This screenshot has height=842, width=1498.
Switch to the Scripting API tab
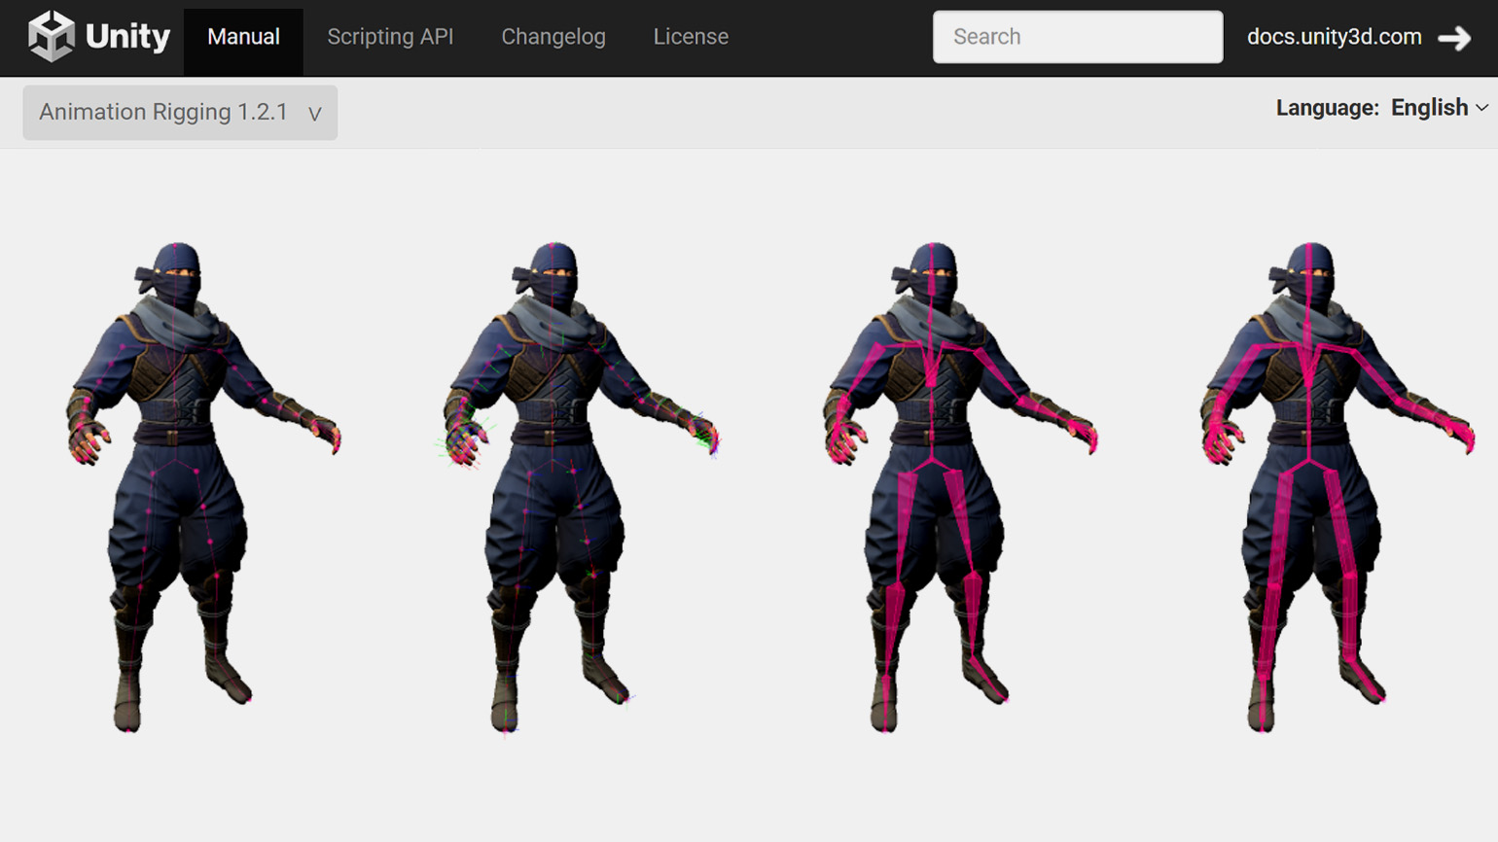[390, 38]
